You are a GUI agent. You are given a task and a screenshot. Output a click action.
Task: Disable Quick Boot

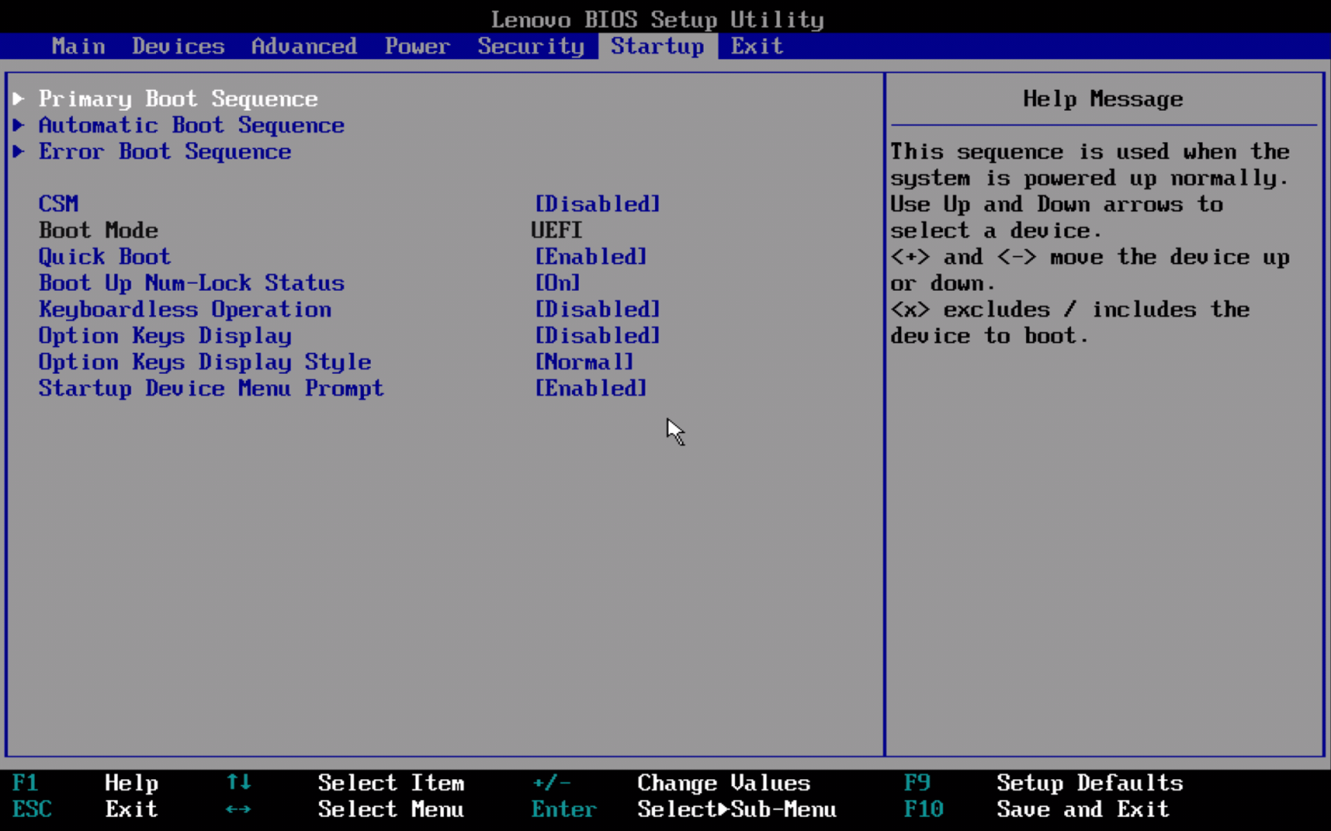tap(591, 256)
